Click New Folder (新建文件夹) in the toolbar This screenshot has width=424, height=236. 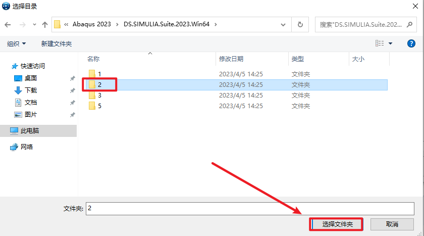[x=57, y=44]
